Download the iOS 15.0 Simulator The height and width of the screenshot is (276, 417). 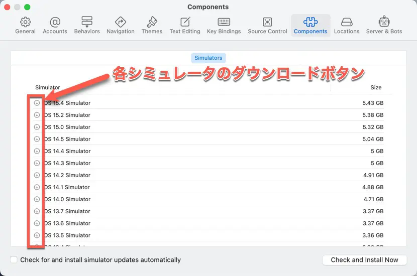point(37,127)
